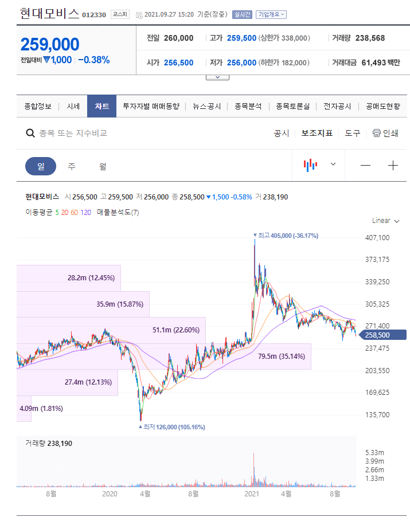This screenshot has height=521, width=410.
Task: Click the 저가 256,000 value
Action: tap(241, 62)
